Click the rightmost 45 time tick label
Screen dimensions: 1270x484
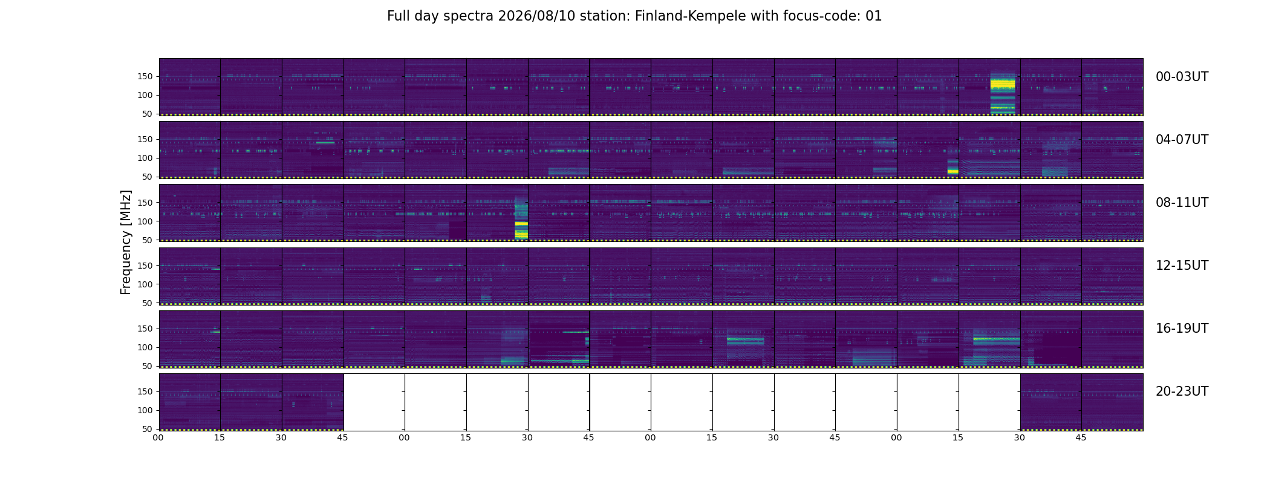1081,437
